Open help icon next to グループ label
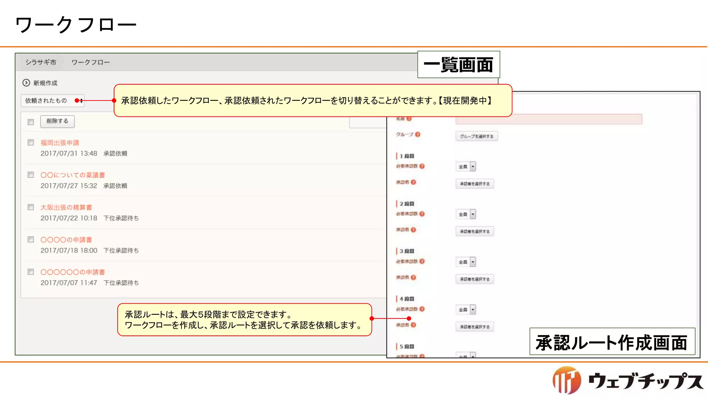 click(418, 134)
